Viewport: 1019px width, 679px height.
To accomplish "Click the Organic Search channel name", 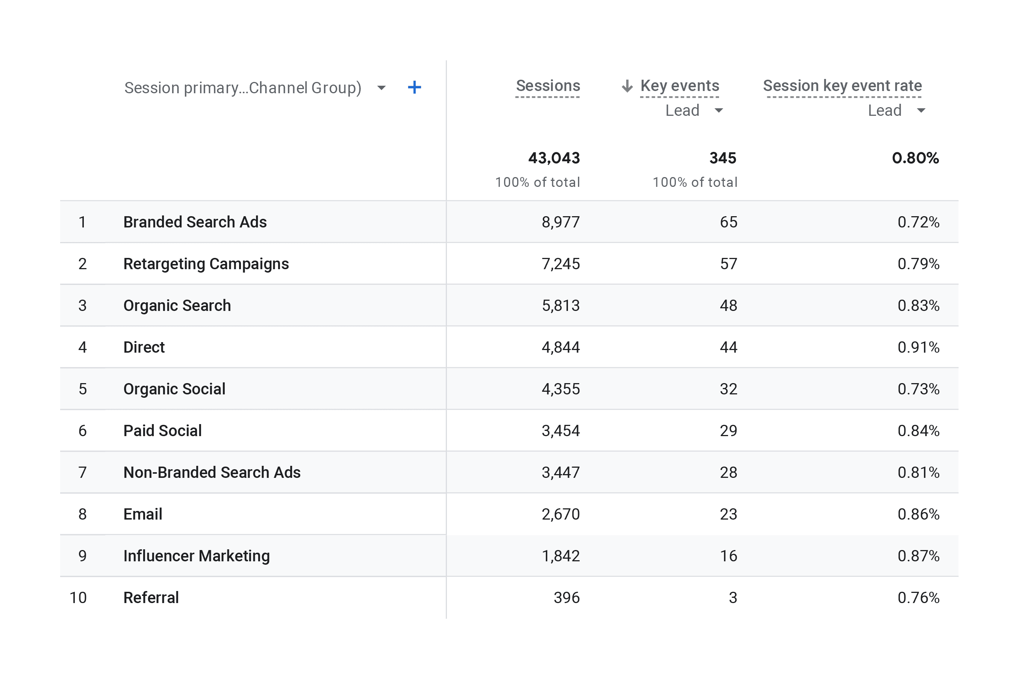I will tap(177, 306).
